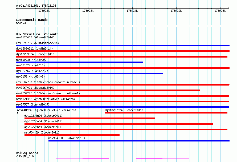Image resolution: width=237 pixels, height=162 pixels.
Task: Select the red nsv4121482 variant bar
Action: click(x=122, y=102)
